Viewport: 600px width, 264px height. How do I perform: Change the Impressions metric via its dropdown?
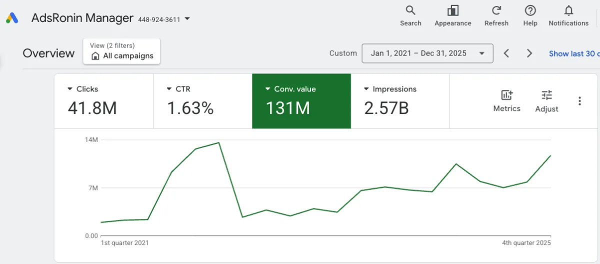click(x=367, y=89)
